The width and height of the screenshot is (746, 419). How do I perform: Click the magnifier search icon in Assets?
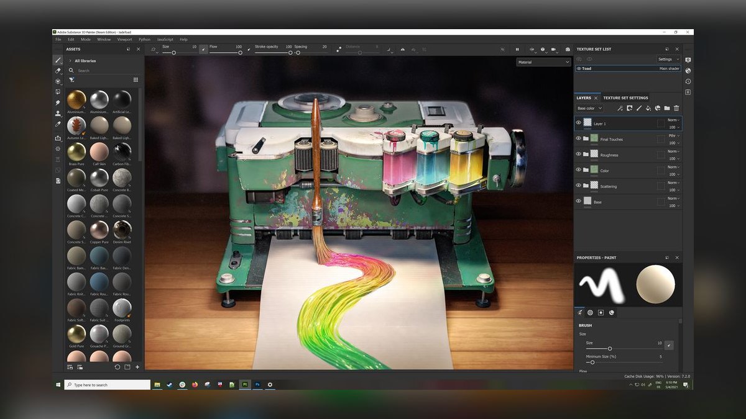click(x=71, y=70)
